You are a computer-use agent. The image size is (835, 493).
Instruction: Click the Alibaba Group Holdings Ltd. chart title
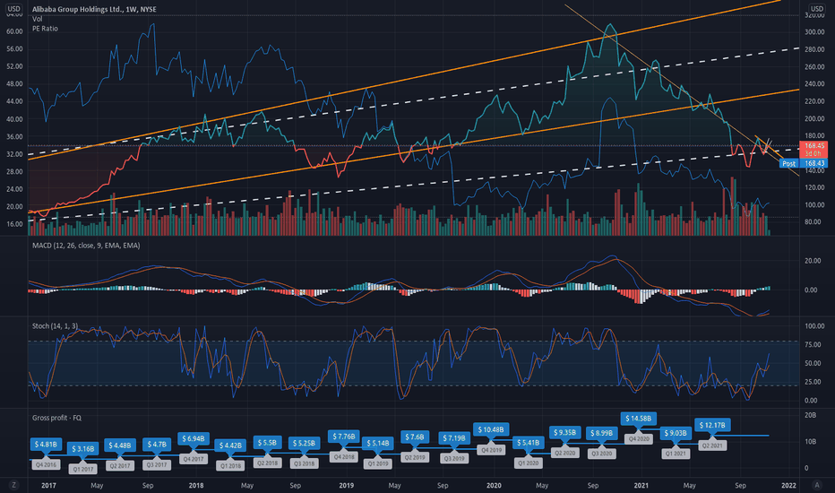tap(94, 9)
